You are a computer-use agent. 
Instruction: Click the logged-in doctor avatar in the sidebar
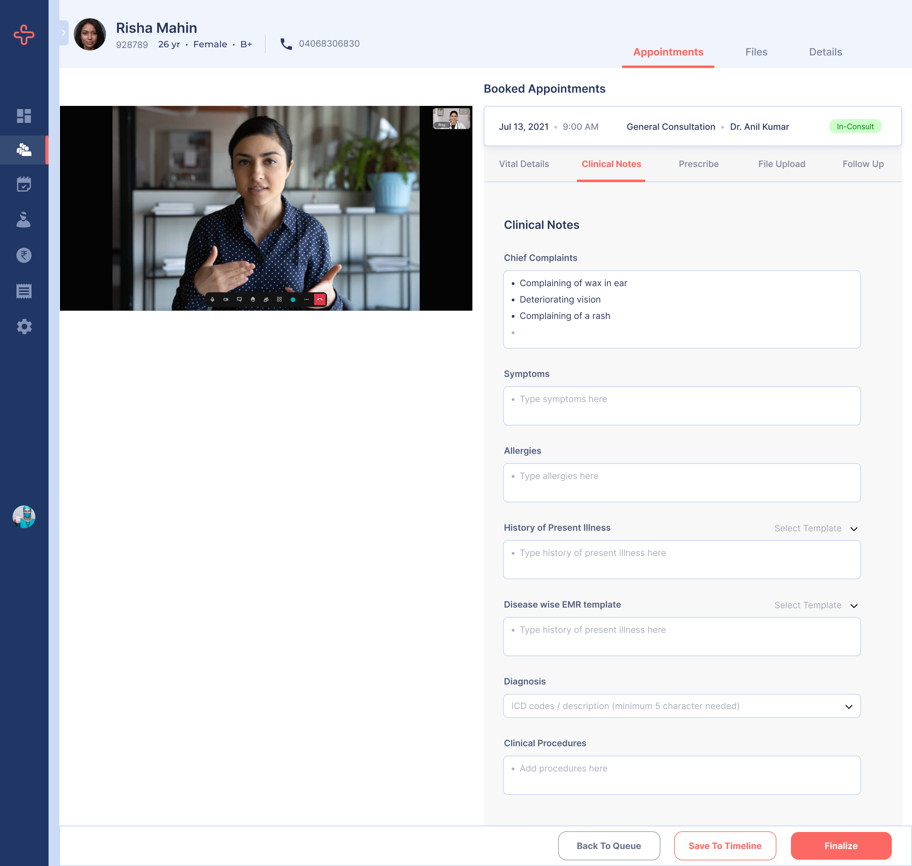pyautogui.click(x=24, y=517)
